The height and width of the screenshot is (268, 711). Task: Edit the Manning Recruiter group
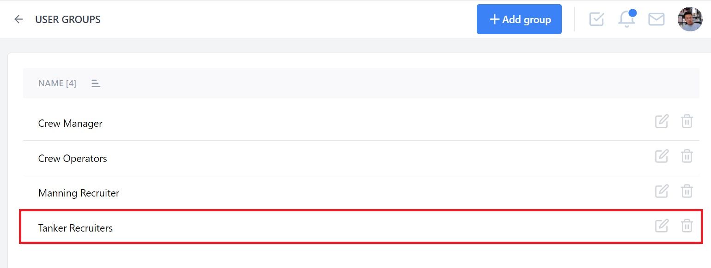662,191
